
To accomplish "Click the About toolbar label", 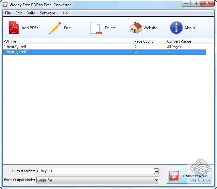I will coord(190,28).
